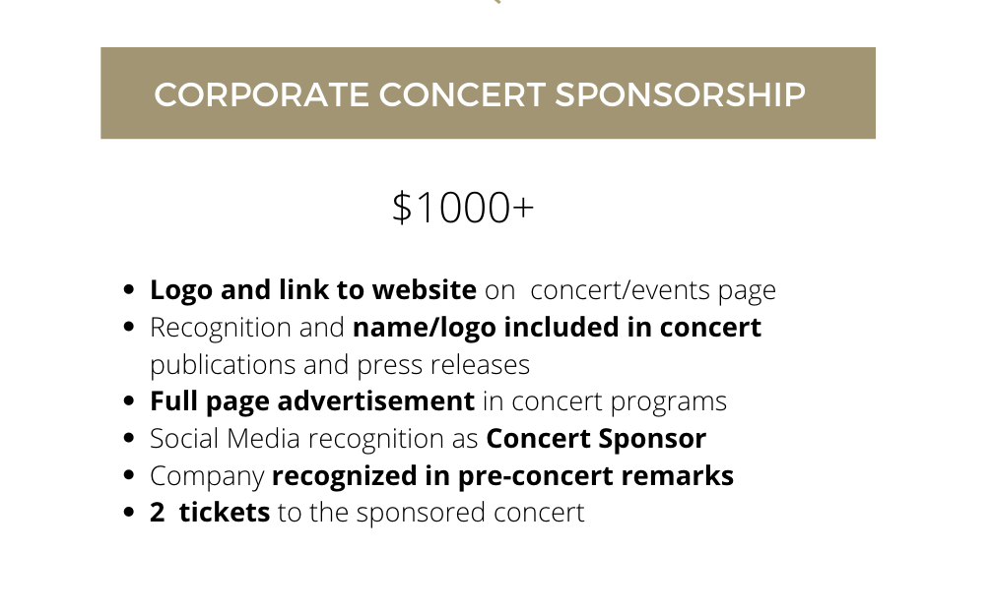Click the bullet before '2 tickets'
The height and width of the screenshot is (614, 991).
[129, 512]
